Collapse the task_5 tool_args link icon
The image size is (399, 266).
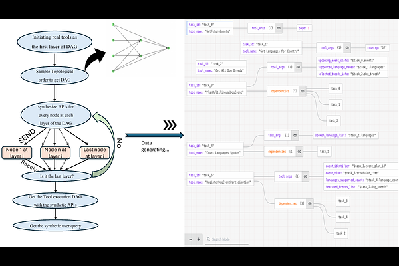pyautogui.click(x=305, y=176)
